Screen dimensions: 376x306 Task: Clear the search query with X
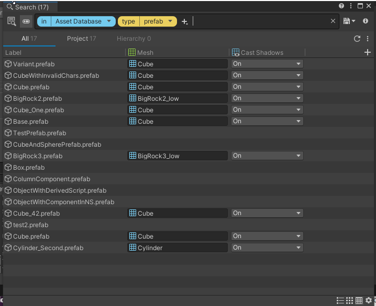[x=333, y=21]
